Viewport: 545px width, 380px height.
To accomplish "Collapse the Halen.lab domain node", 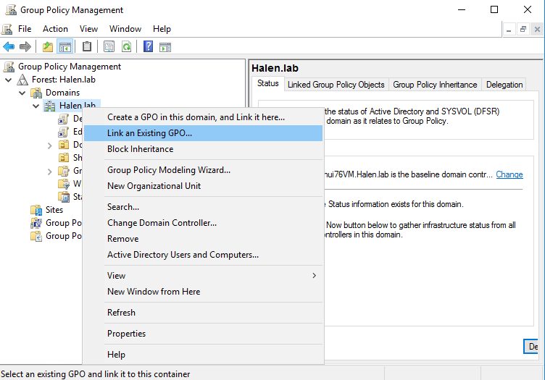I will 36,106.
